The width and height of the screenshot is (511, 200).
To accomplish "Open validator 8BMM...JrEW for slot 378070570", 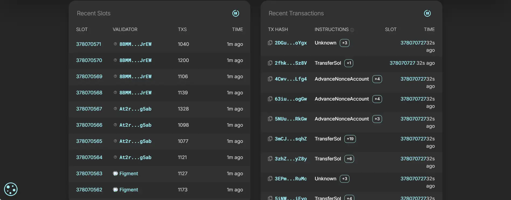I will point(135,60).
